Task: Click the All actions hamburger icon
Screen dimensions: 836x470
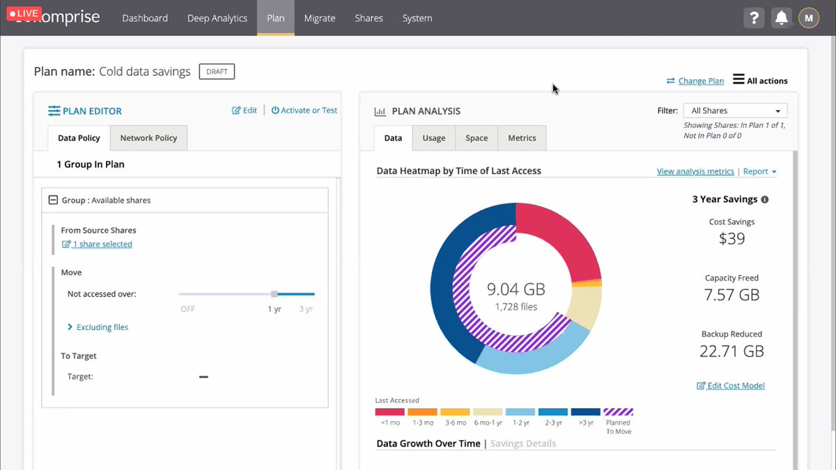Action: 738,79
